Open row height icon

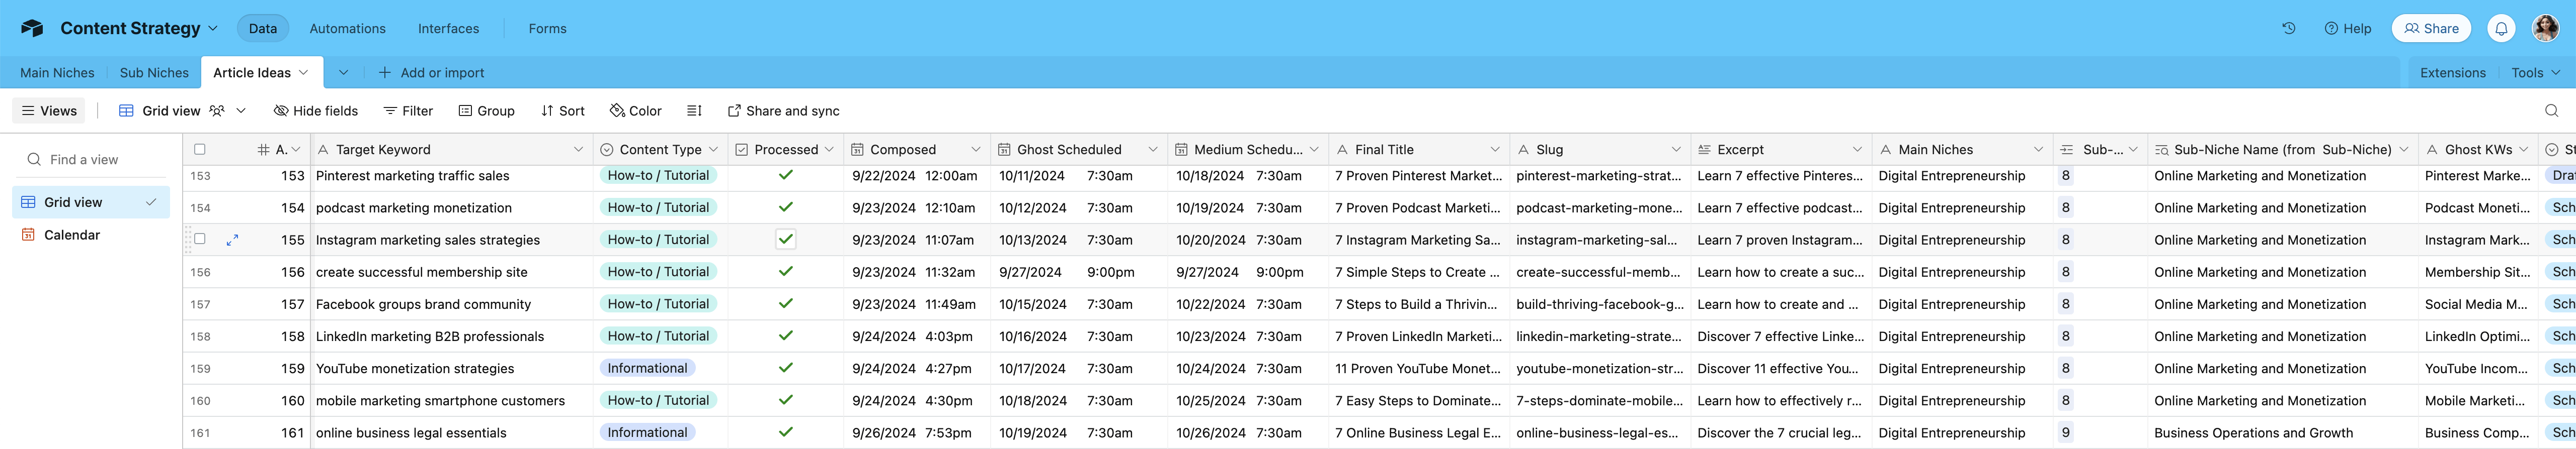coord(694,111)
